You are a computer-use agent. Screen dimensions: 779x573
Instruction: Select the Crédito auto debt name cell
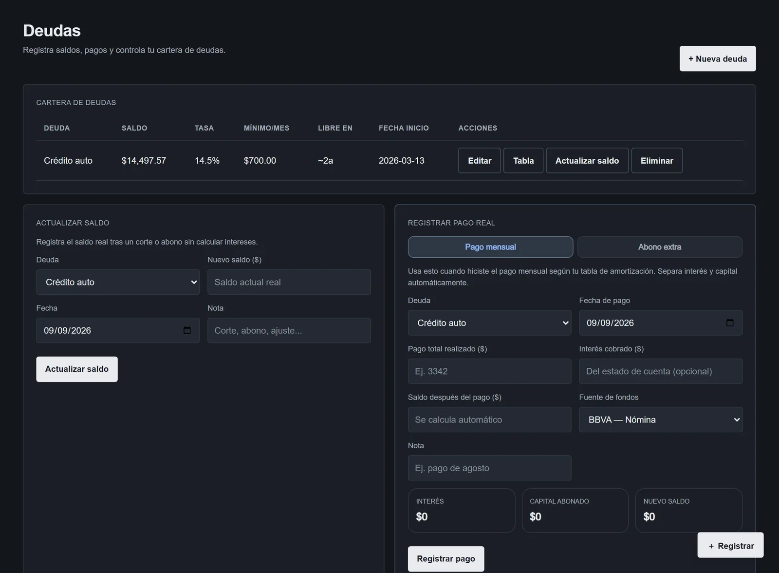tap(68, 160)
